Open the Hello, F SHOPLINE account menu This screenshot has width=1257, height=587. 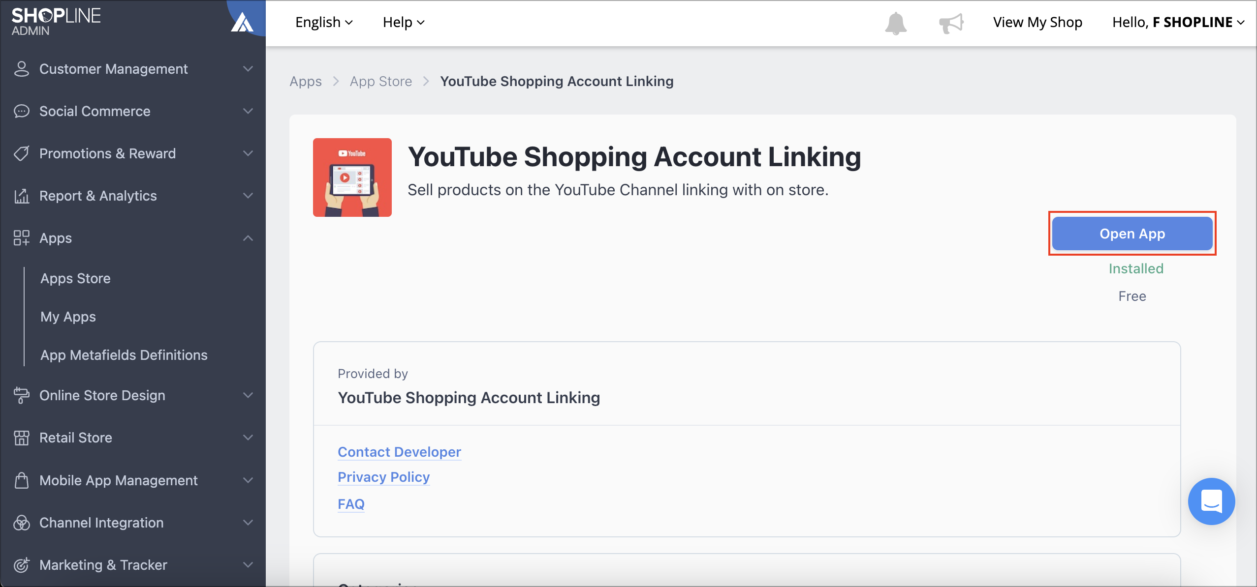(1178, 22)
